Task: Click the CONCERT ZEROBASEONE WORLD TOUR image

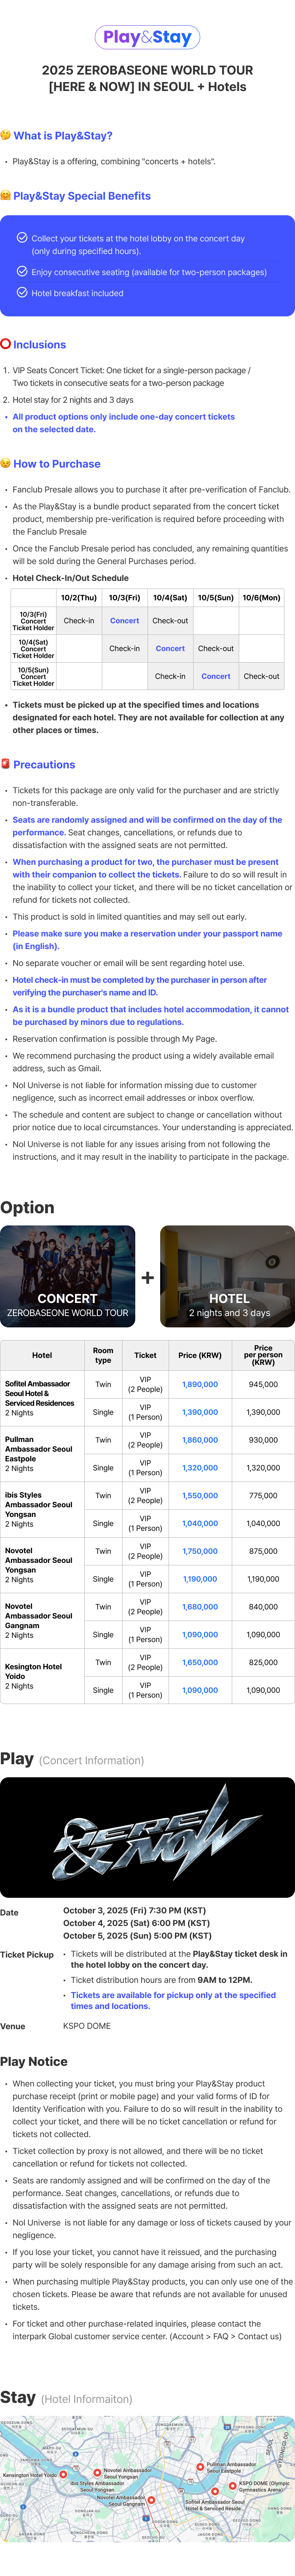Action: 68,1277
